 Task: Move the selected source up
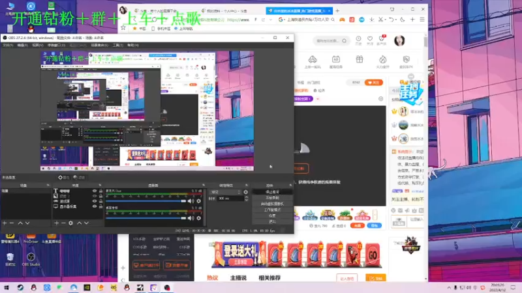(x=79, y=223)
